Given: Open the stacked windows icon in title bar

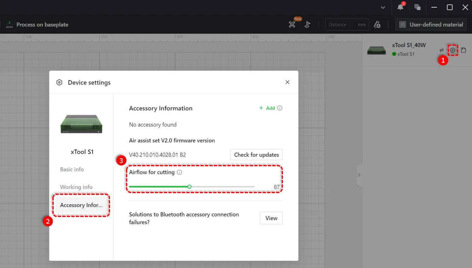Looking at the screenshot, I should pos(417,7).
